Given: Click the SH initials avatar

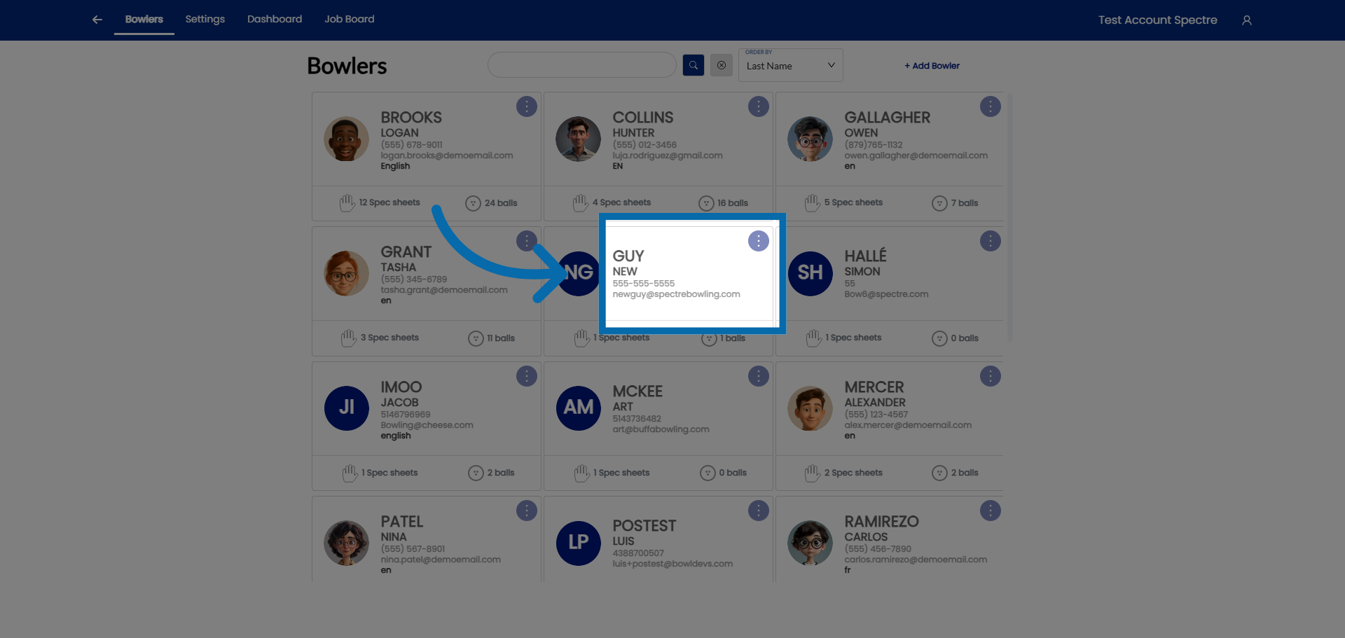Looking at the screenshot, I should pos(811,273).
